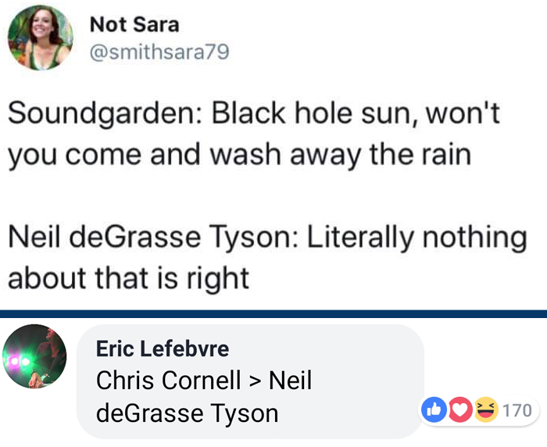Image resolution: width=547 pixels, height=447 pixels.
Task: Click "Neil deGrasse Tyson:" in the tweet body
Action: [x=148, y=237]
